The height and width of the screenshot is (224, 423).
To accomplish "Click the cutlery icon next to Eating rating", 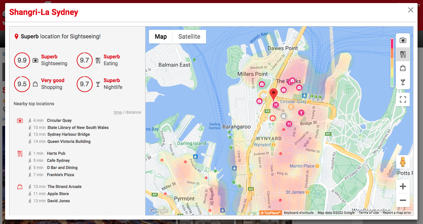I will click(98, 60).
